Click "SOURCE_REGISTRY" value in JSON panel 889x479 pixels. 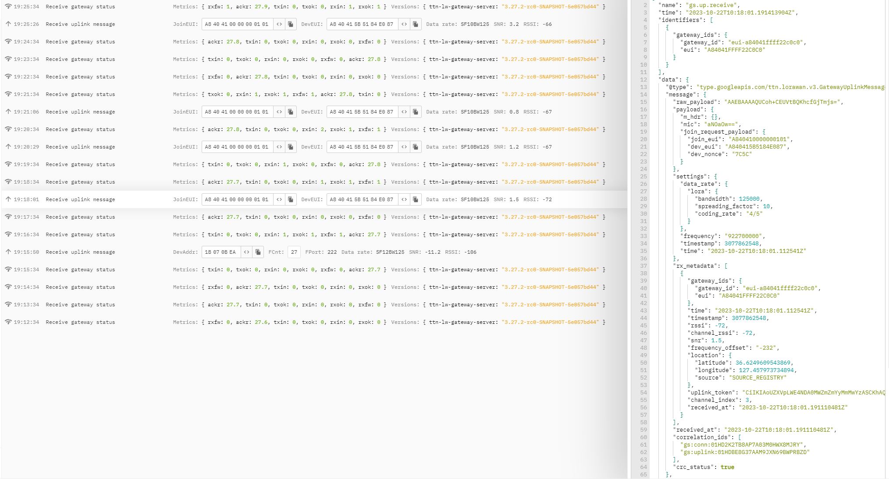pyautogui.click(x=757, y=378)
